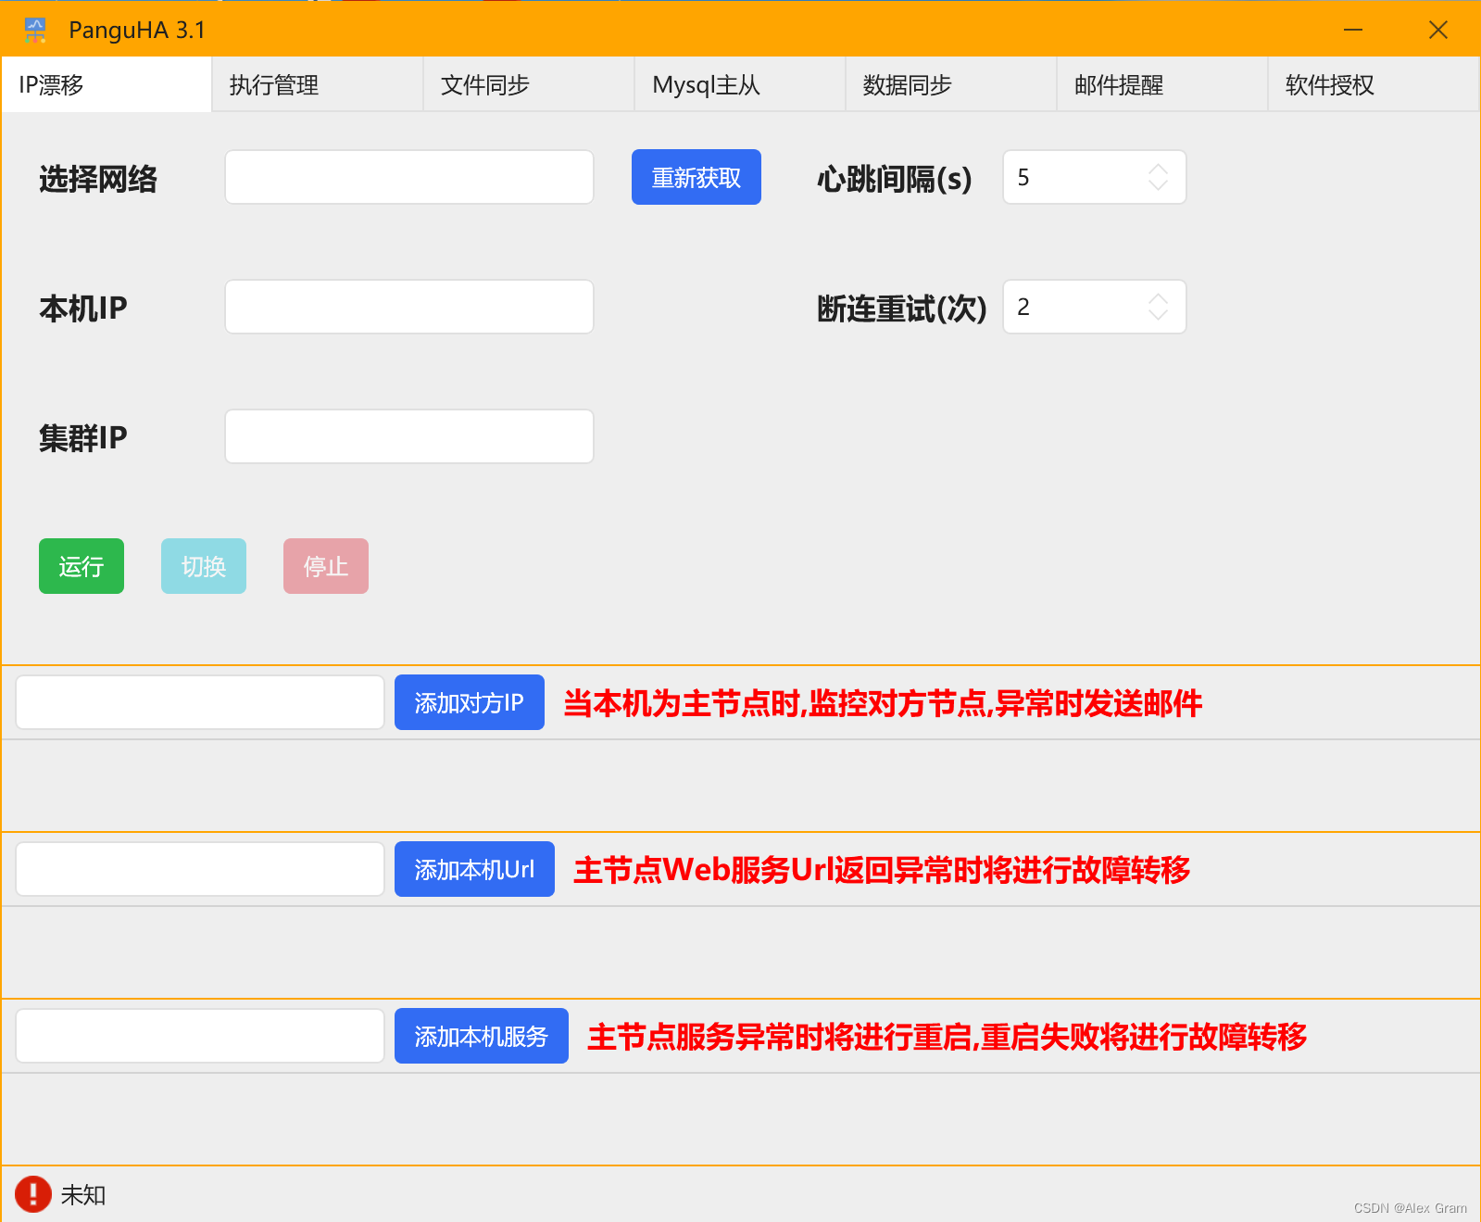Viewport: 1481px width, 1222px height.
Task: Increase the 断连重试(次) value with up arrow
Action: click(x=1158, y=298)
